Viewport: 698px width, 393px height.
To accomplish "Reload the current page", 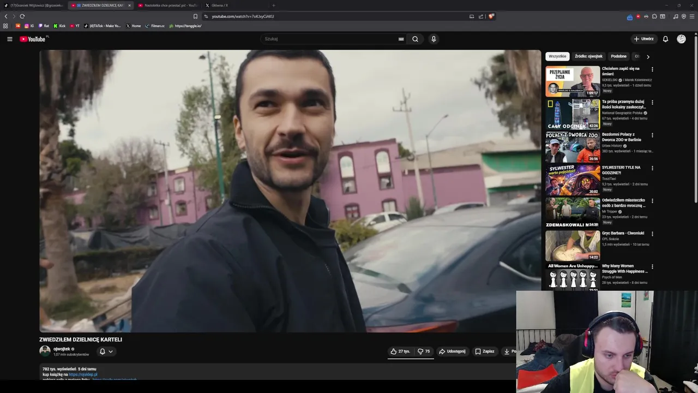I will 22,16.
